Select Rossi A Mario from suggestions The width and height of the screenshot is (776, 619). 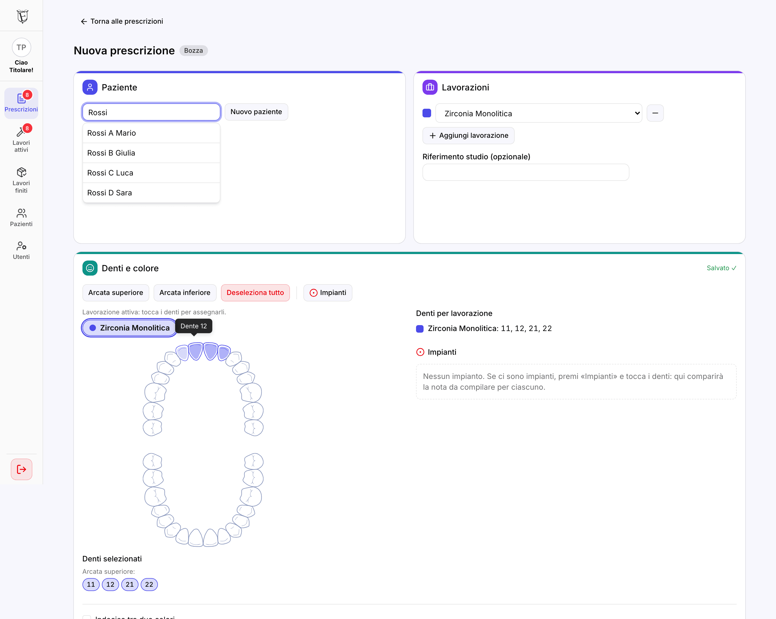[151, 133]
